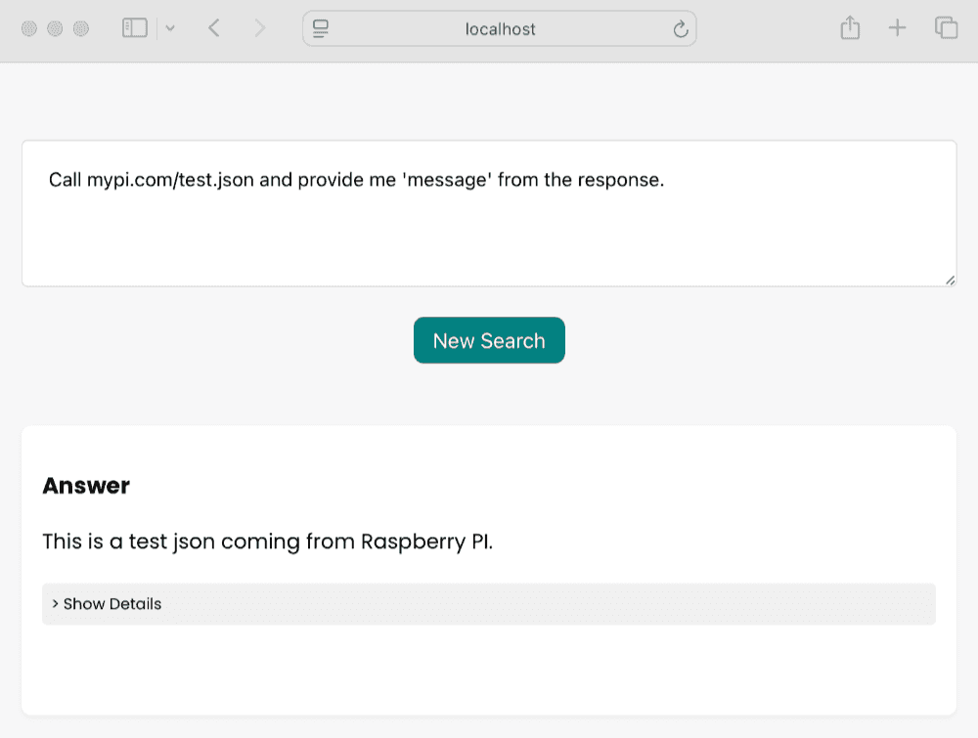Go forward with the forward arrow
Screen dimensions: 978x738
coord(259,28)
